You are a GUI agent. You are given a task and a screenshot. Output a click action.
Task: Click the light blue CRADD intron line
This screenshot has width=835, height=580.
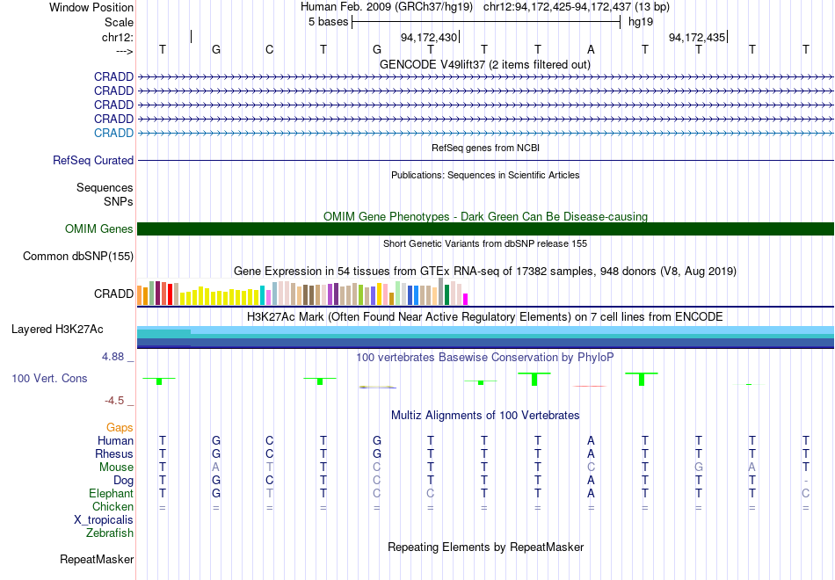(x=485, y=134)
